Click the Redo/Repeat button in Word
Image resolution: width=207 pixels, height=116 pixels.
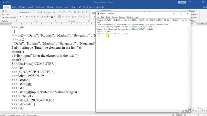pyautogui.click(x=7, y=2)
